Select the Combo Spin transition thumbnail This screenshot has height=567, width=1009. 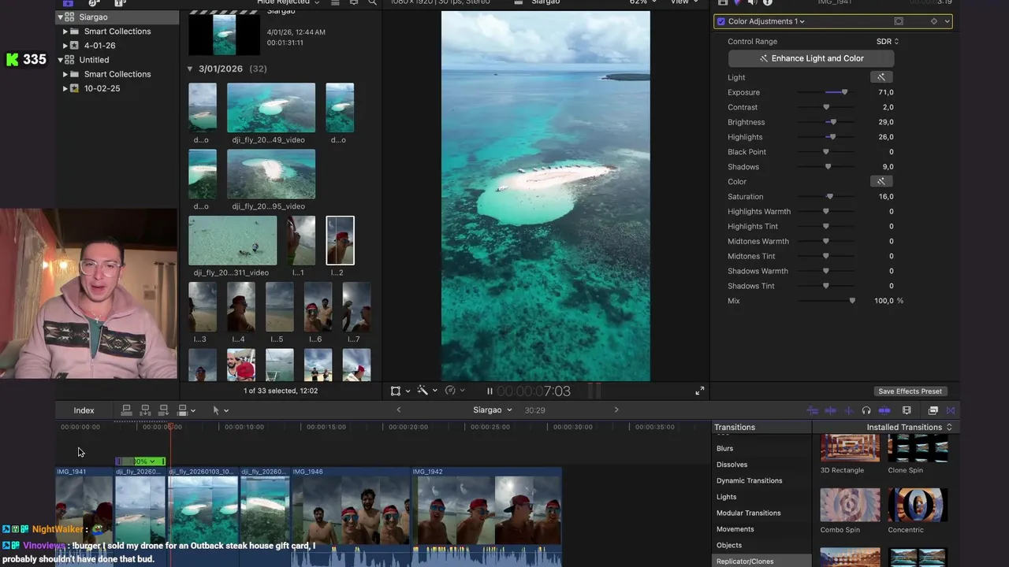click(x=850, y=505)
